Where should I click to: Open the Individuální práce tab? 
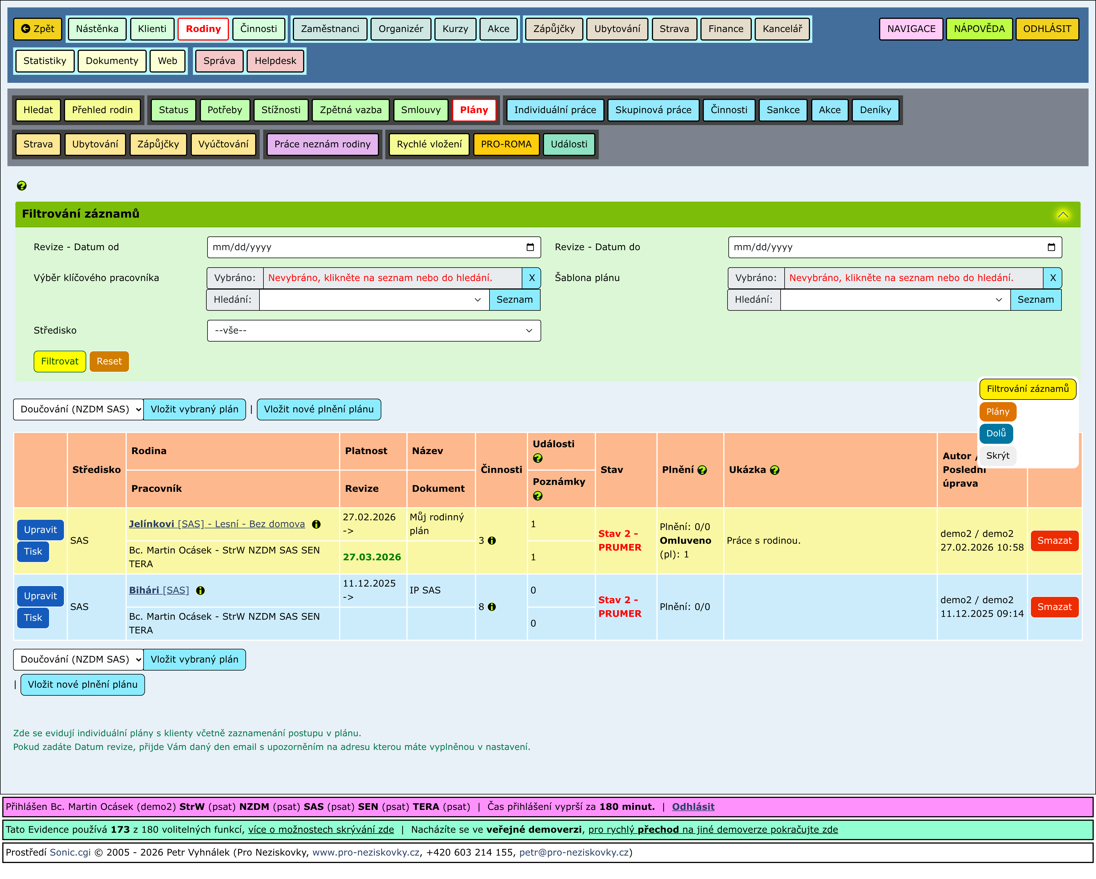click(x=555, y=110)
